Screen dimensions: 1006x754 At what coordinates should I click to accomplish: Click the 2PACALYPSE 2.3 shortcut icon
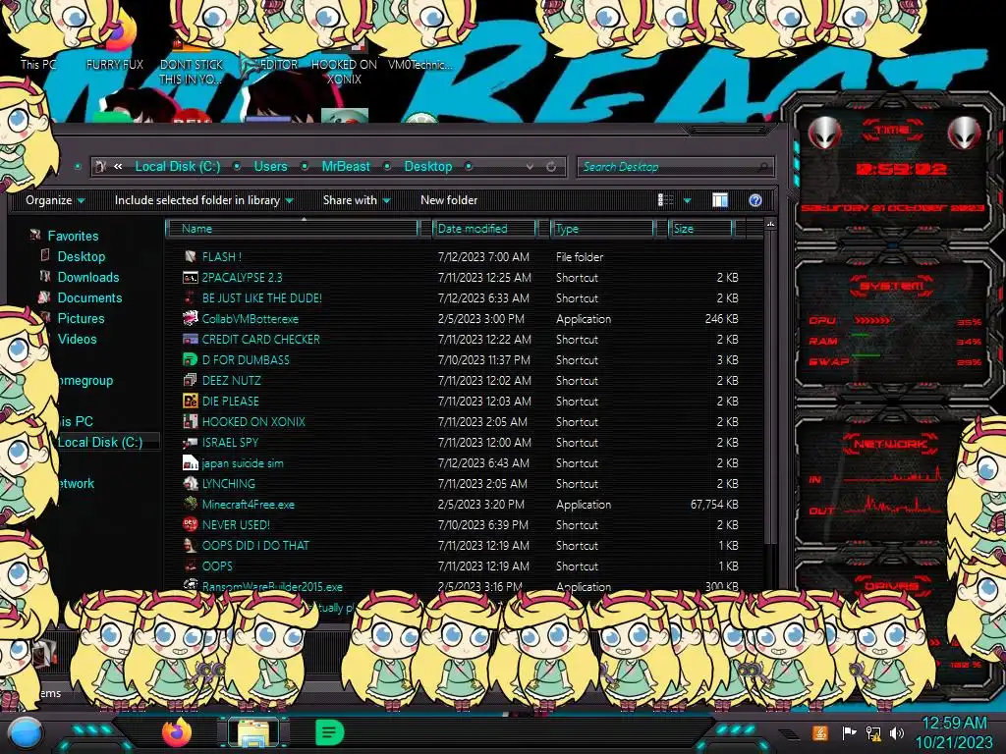[190, 277]
